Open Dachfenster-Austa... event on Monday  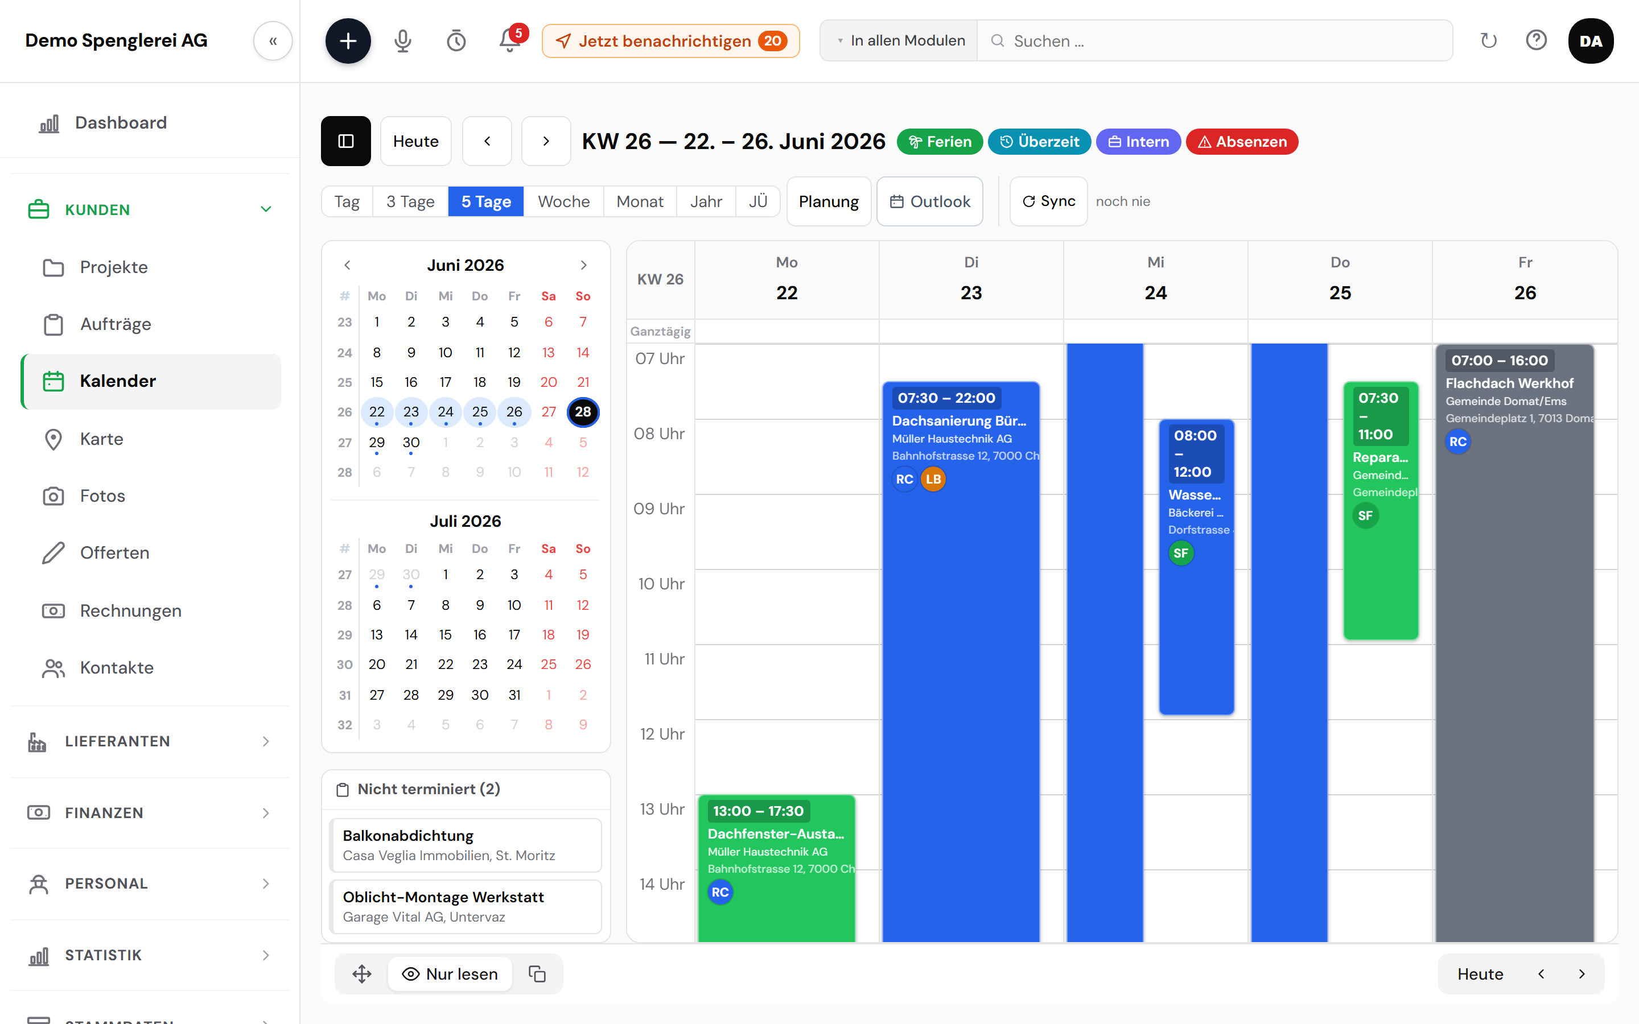[777, 868]
